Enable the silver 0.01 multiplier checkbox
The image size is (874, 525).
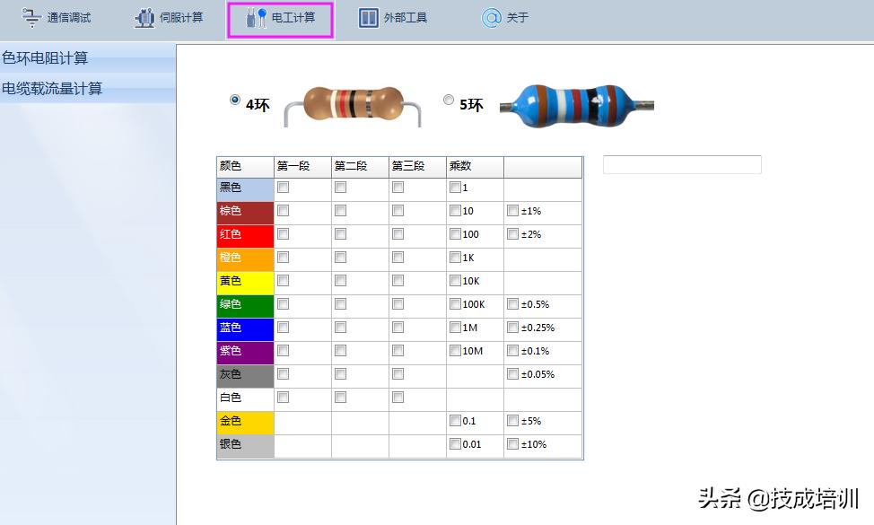pos(455,444)
